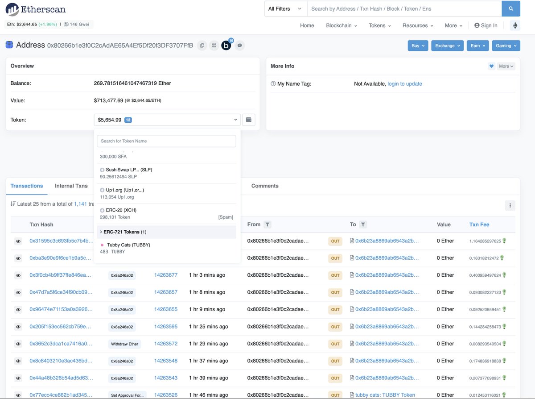Expand the Resources menu

coord(418,25)
